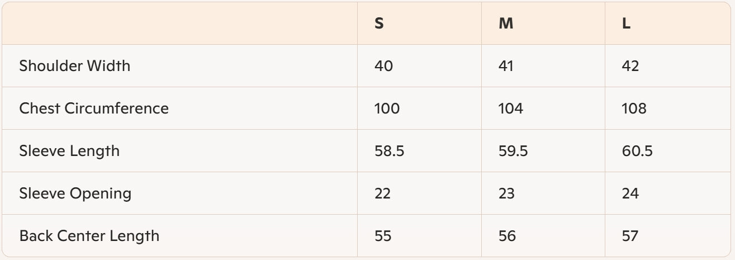
Task: Click Shoulder Width value 42 for size L
Action: coord(630,66)
